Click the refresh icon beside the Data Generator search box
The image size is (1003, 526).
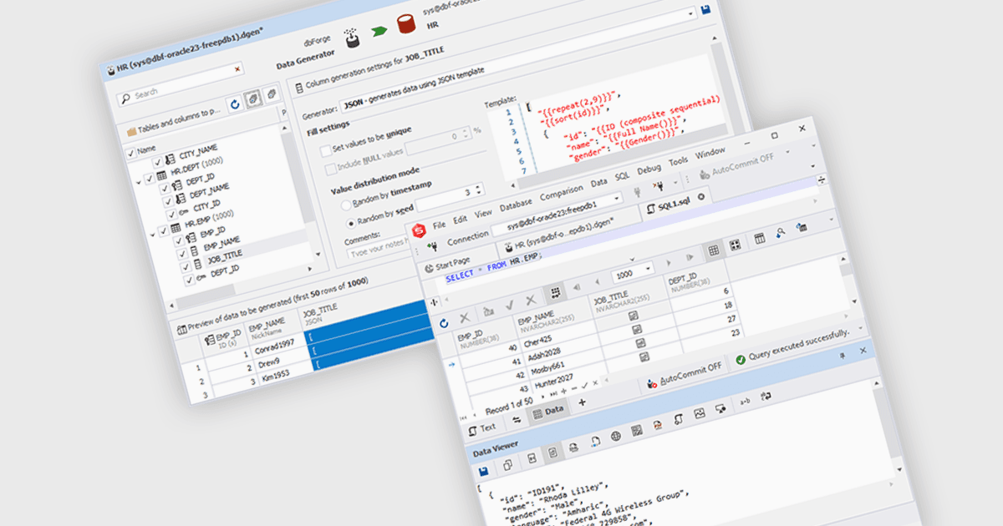tap(235, 104)
